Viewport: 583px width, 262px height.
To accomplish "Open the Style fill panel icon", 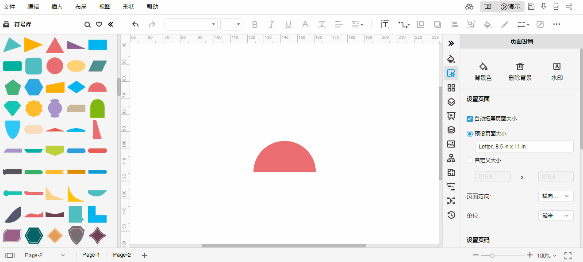I will (451, 59).
